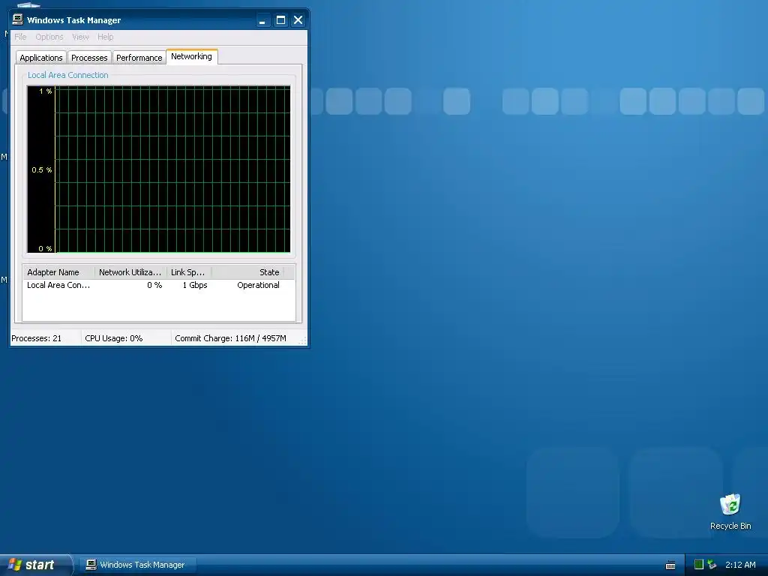768x576 pixels.
Task: Click the green CPU usage tray icon
Action: (x=699, y=565)
